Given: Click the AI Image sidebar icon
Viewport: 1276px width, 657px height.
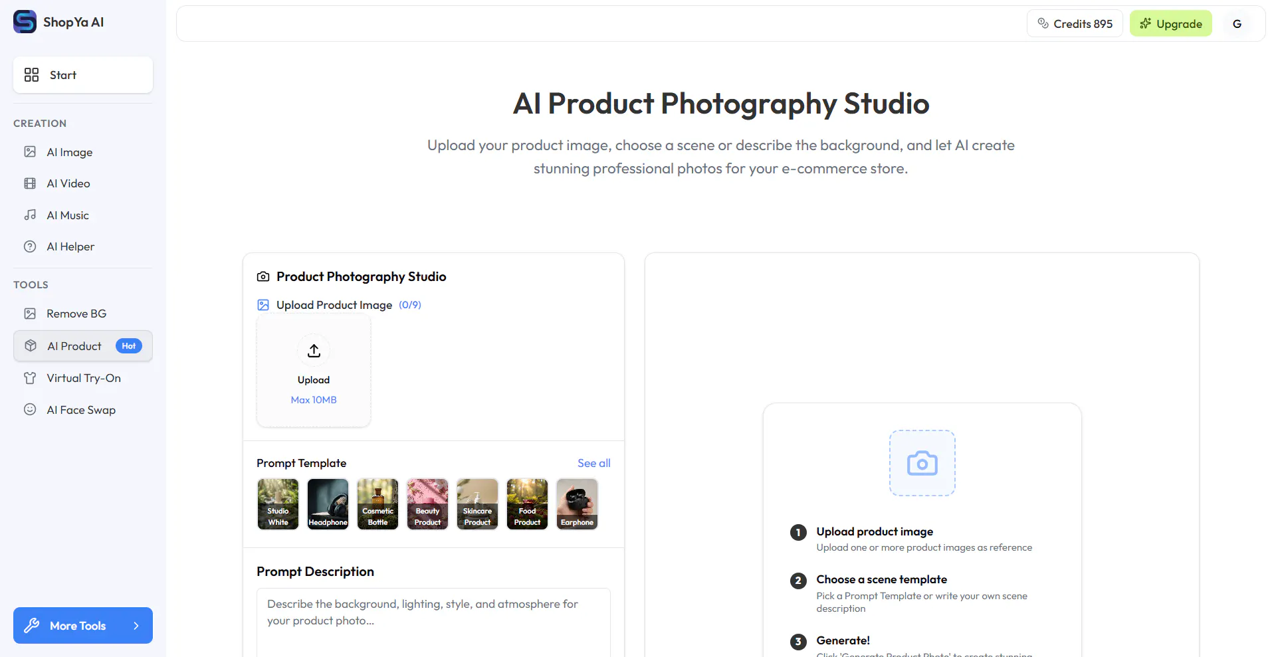Looking at the screenshot, I should point(30,152).
